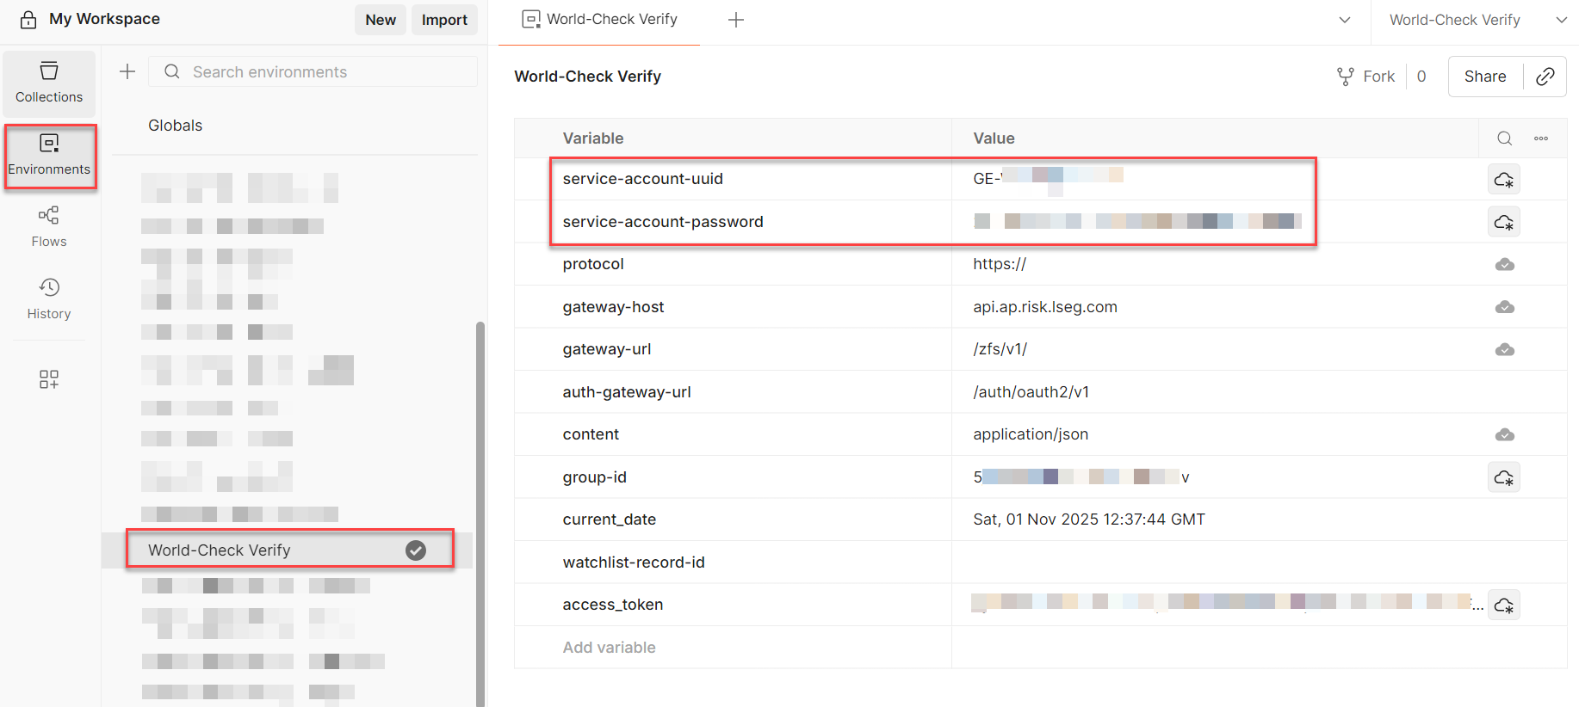1579x707 pixels.
Task: Open the environment selector dropdown top right
Action: point(1565,19)
